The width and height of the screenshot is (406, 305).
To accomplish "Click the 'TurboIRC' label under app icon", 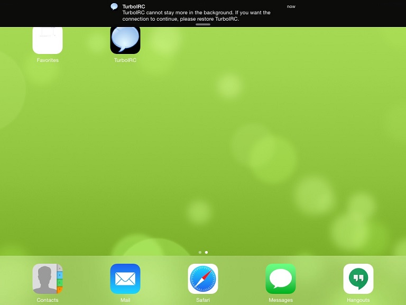I will (125, 60).
